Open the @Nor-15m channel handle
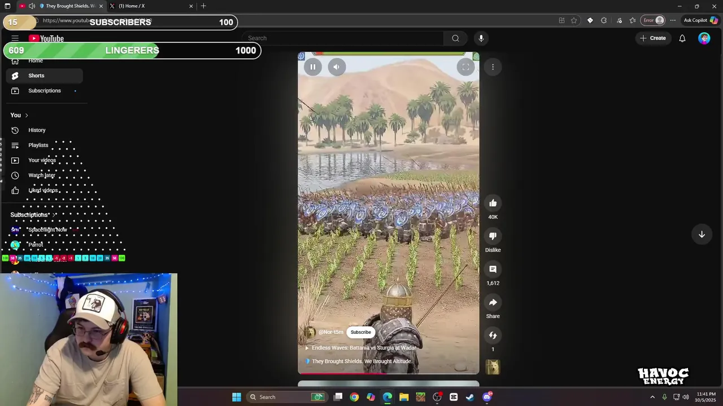Viewport: 723px width, 406px height. [331, 332]
